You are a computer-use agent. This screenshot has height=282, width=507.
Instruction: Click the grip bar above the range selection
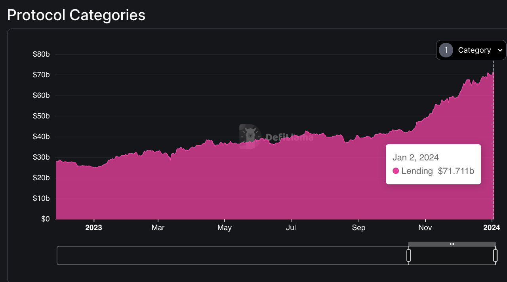pyautogui.click(x=452, y=244)
